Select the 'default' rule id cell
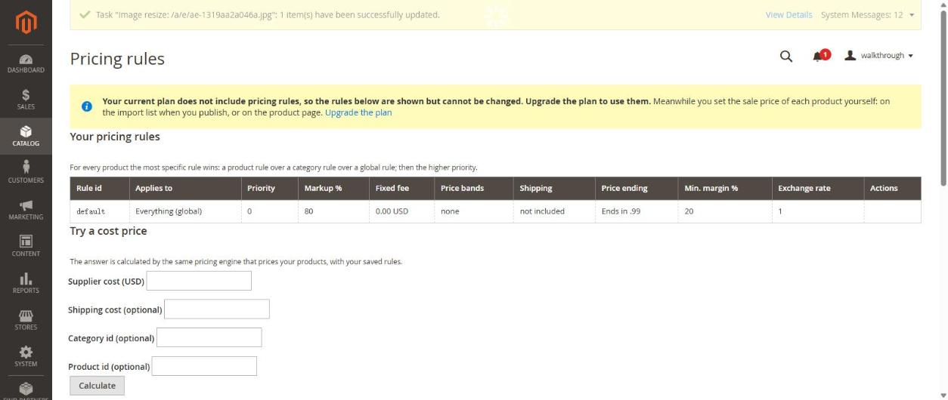 [100, 211]
